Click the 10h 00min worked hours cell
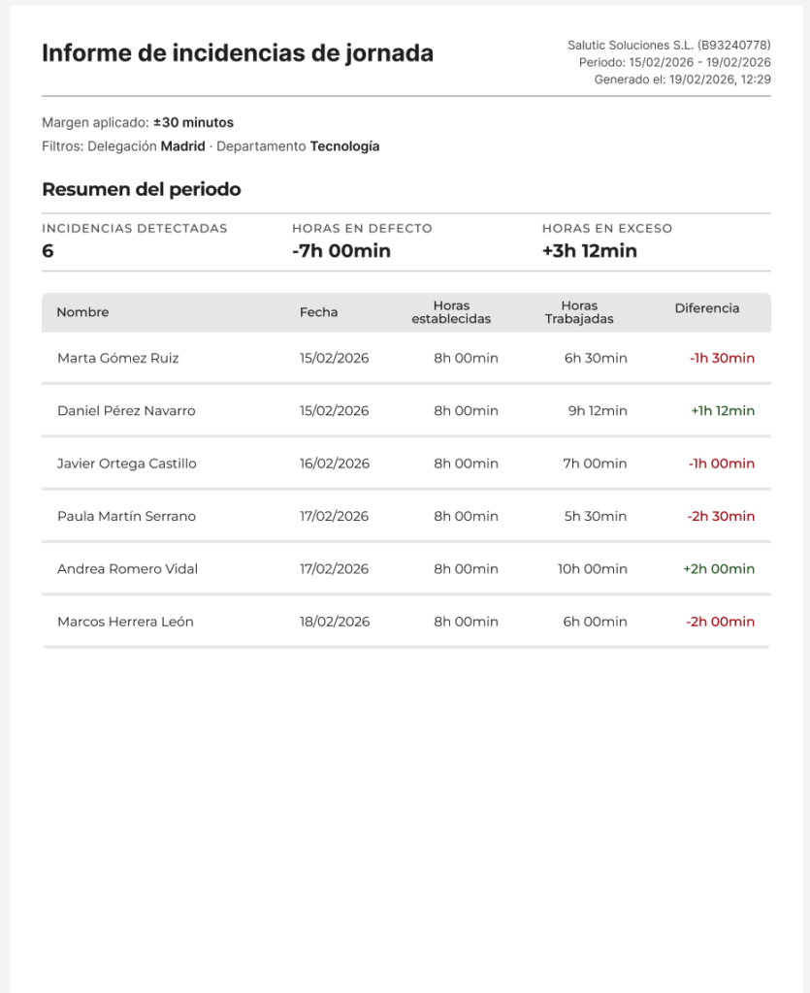810x993 pixels. point(593,569)
